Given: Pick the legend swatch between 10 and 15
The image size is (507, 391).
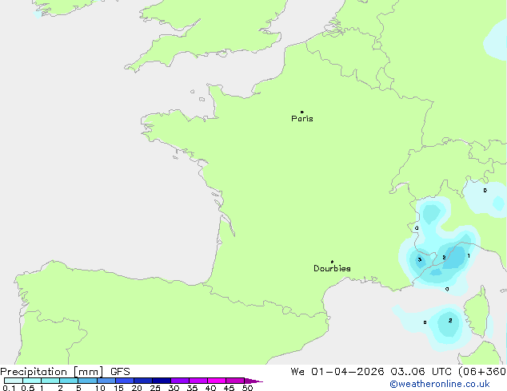Looking at the screenshot, I should pos(106,381).
